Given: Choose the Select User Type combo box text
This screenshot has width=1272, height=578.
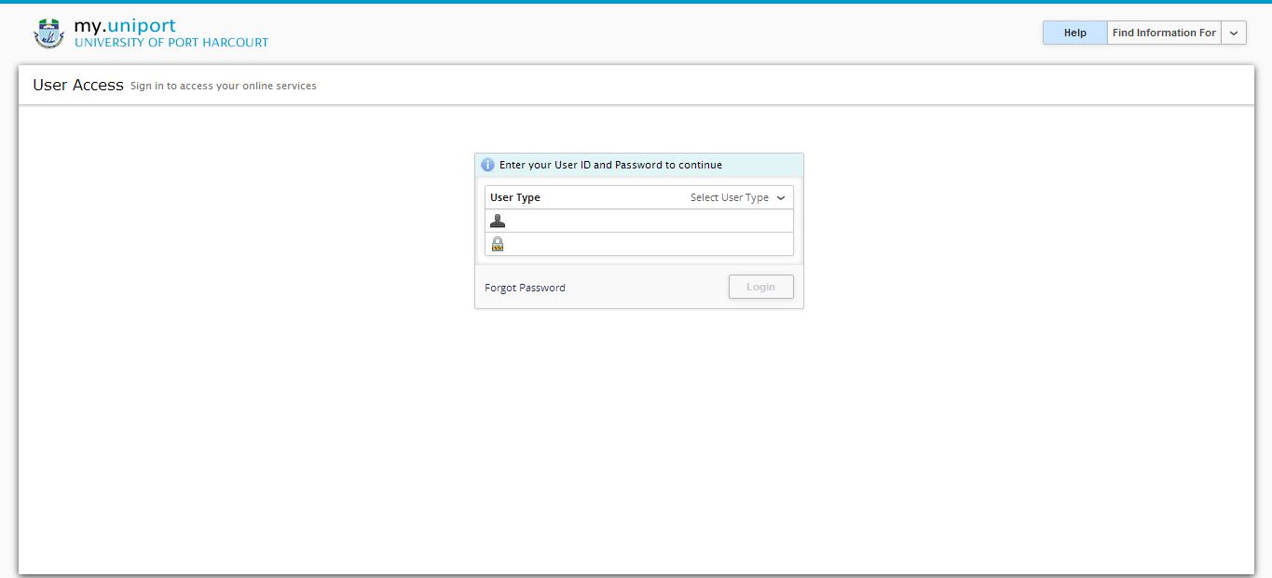Looking at the screenshot, I should coord(729,197).
